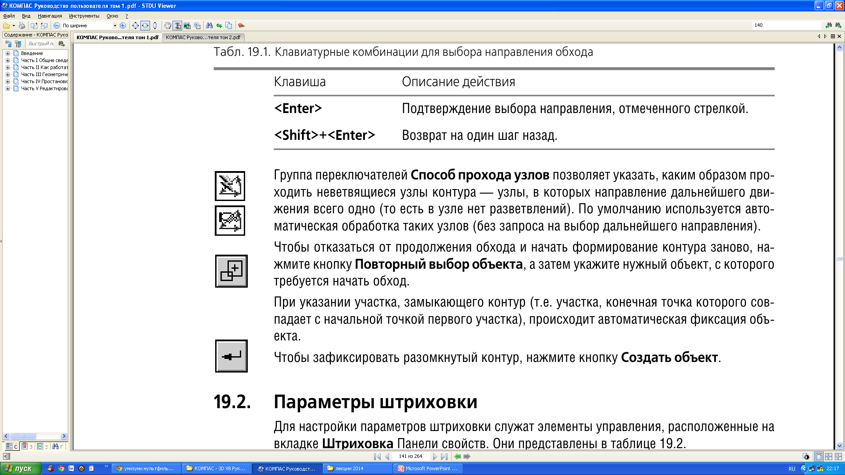Switch to the Contents tab at sidebar bottom

(11, 446)
